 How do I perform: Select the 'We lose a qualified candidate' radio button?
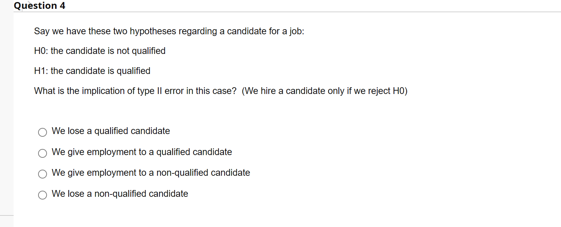coord(43,132)
